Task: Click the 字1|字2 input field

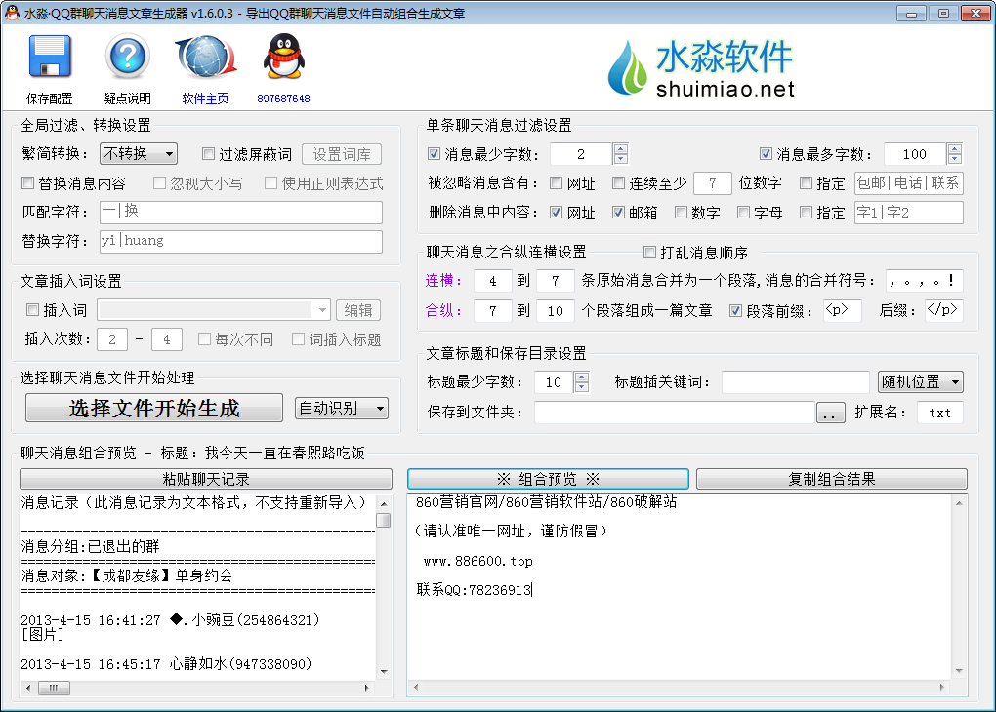Action: 908,213
